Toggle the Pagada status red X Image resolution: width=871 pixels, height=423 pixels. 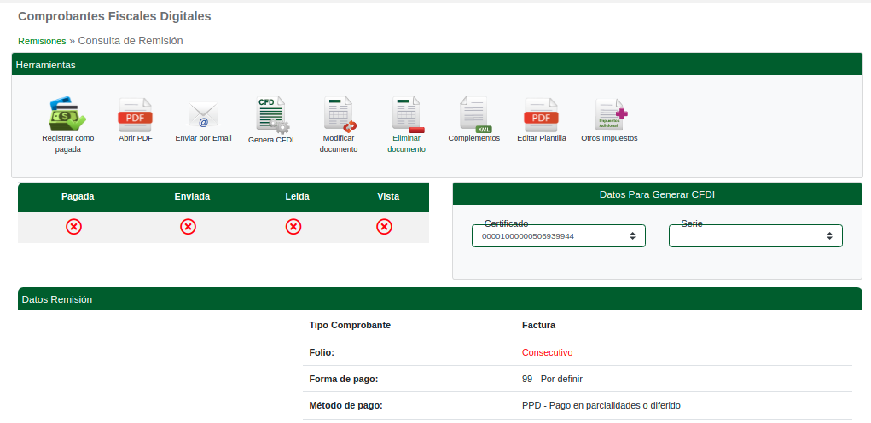[x=74, y=227]
